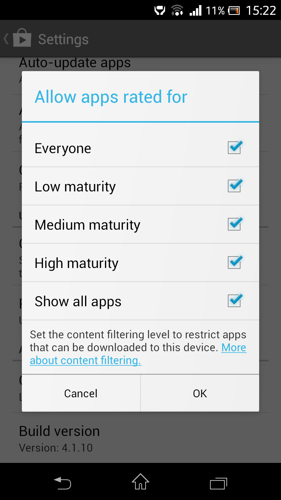Tap the Play Store bag icon
This screenshot has width=281, height=500.
coord(22,39)
